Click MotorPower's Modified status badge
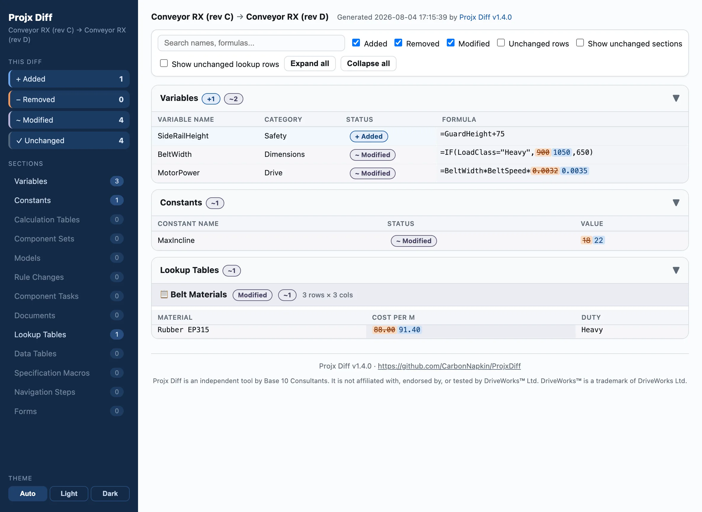This screenshot has height=512, width=702. 372,173
